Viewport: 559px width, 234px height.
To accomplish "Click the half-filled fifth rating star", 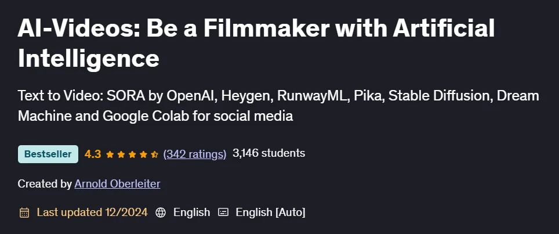I will coord(154,154).
